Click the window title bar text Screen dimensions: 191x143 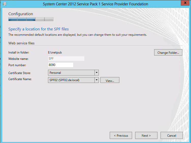pos(95,4)
